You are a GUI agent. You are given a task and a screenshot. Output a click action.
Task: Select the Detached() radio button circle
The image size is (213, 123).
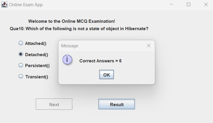coord(21,54)
